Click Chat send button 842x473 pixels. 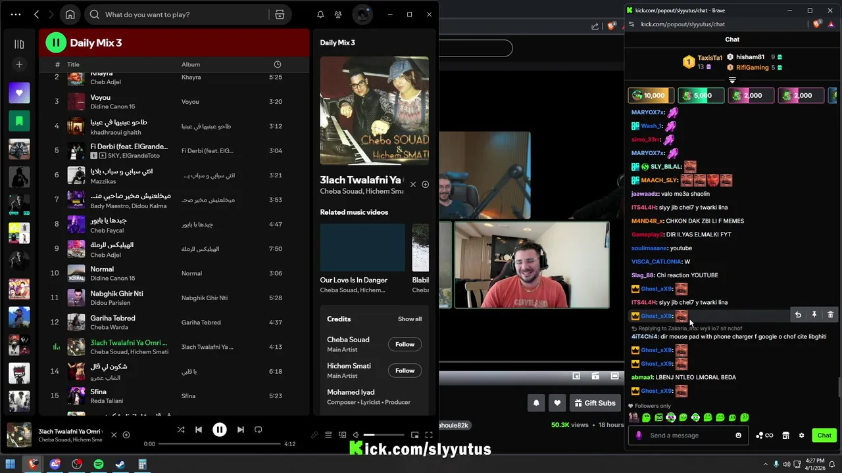(824, 435)
